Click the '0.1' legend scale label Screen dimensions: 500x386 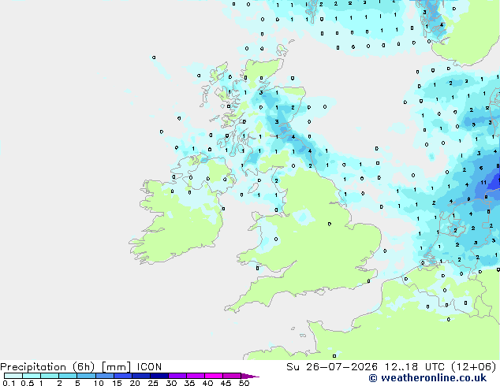[9, 383]
